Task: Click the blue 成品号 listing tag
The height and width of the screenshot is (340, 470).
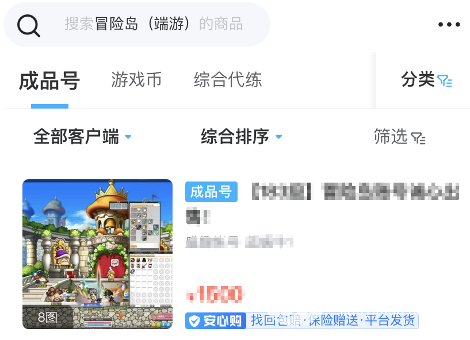Action: point(211,192)
